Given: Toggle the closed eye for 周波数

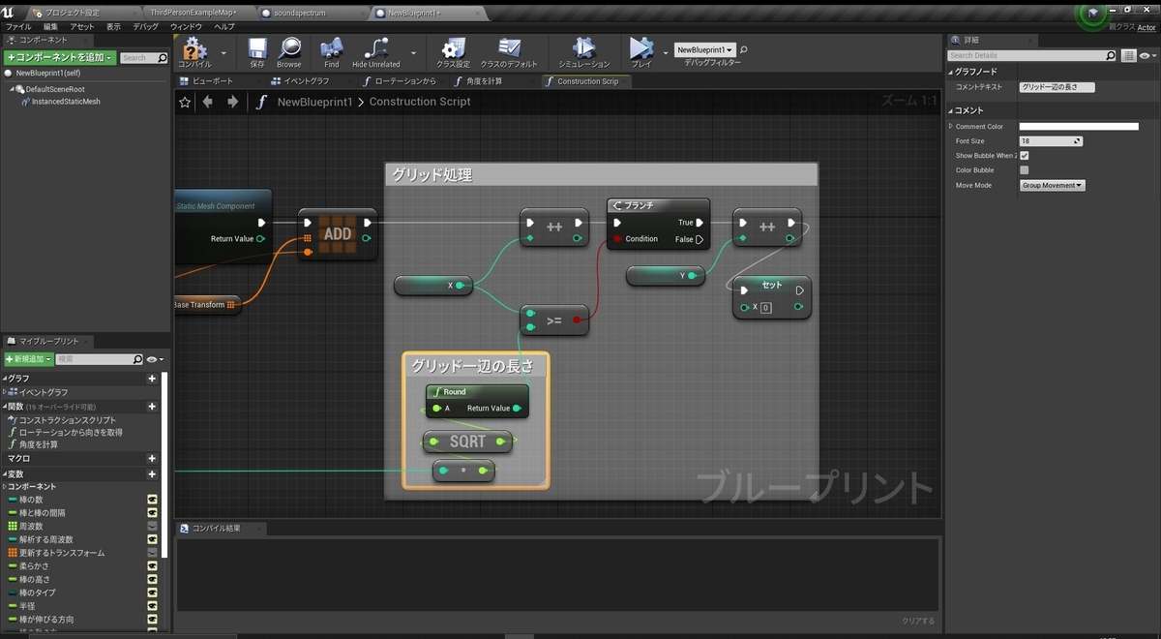Looking at the screenshot, I should click(x=152, y=526).
